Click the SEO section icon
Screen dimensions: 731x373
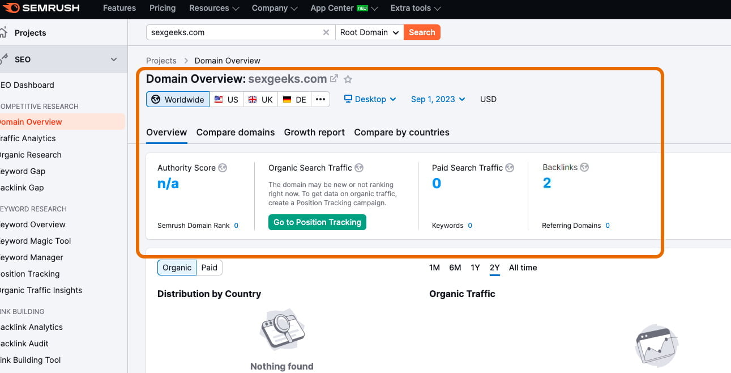[4, 59]
